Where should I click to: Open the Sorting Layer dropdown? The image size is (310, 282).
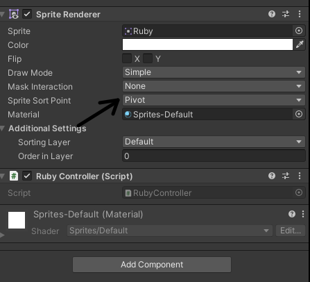pyautogui.click(x=214, y=142)
